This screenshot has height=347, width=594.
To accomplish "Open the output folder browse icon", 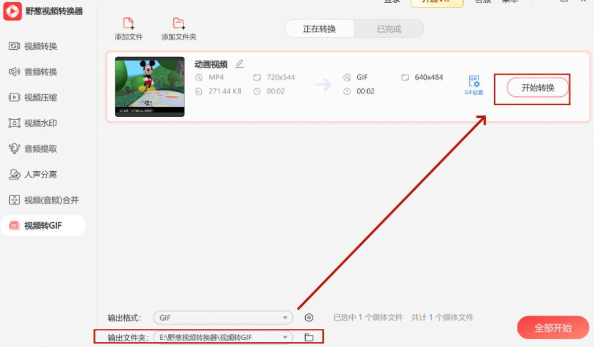I will 309,337.
